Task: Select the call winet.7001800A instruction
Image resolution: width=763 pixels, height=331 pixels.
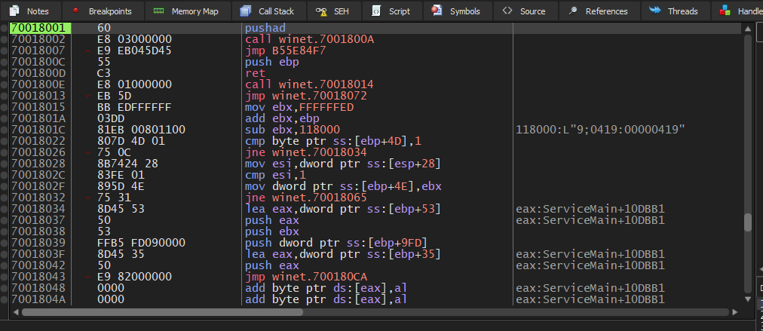Action: coord(309,38)
